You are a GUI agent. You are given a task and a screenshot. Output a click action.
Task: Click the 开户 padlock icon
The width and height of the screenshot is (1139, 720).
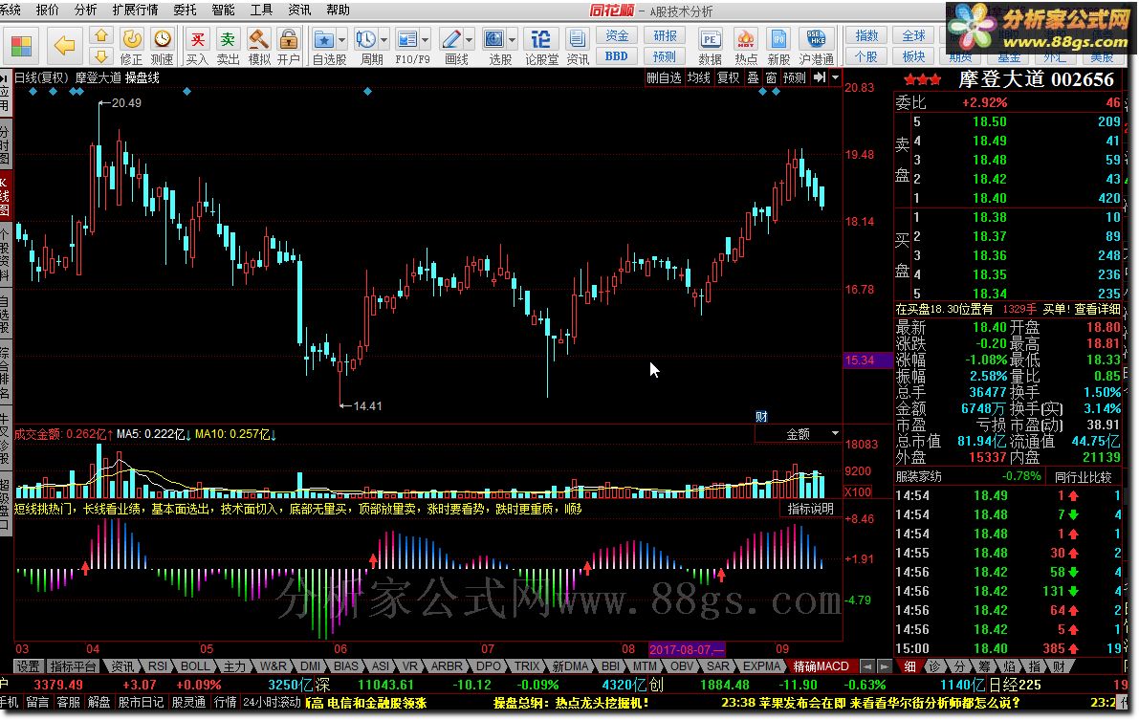[289, 38]
